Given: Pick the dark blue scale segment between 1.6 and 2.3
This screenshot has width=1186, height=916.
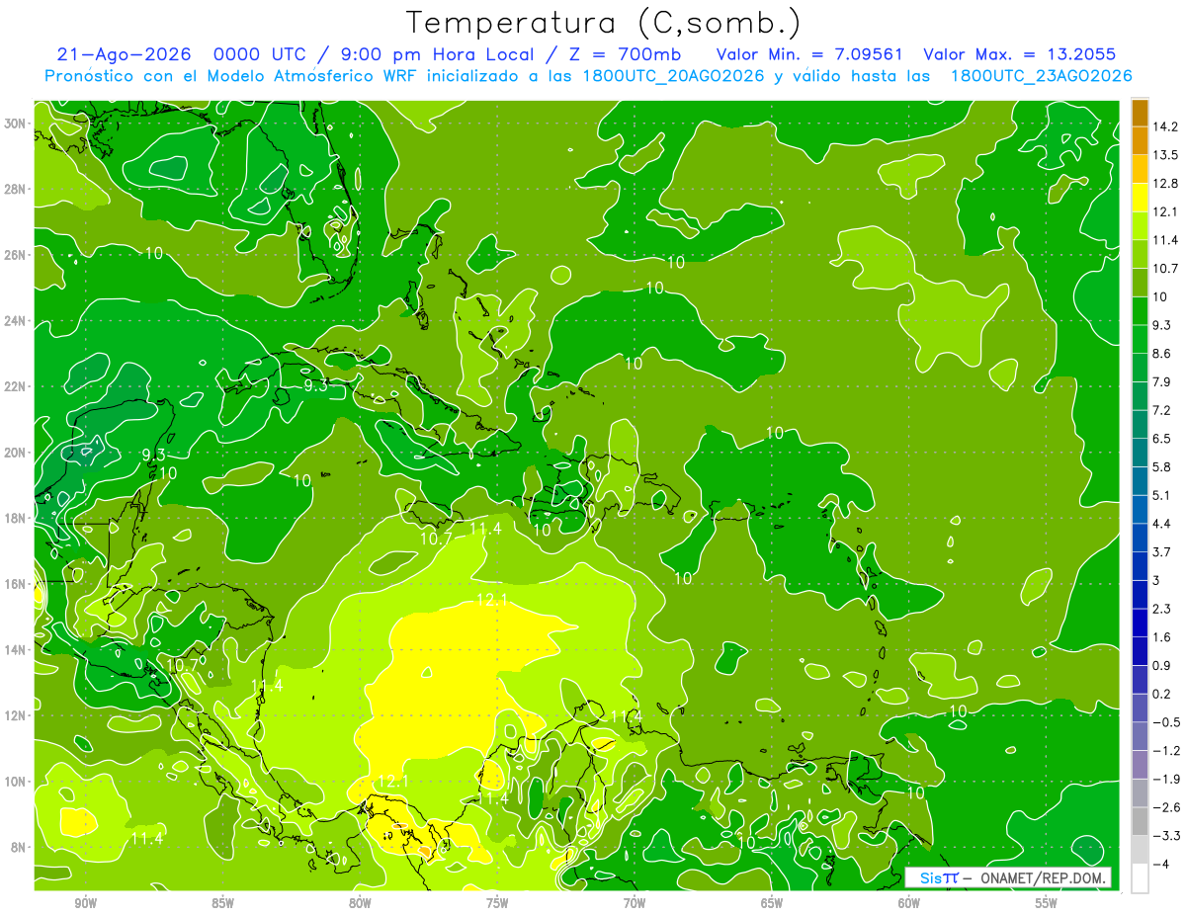Looking at the screenshot, I should point(1140,623).
